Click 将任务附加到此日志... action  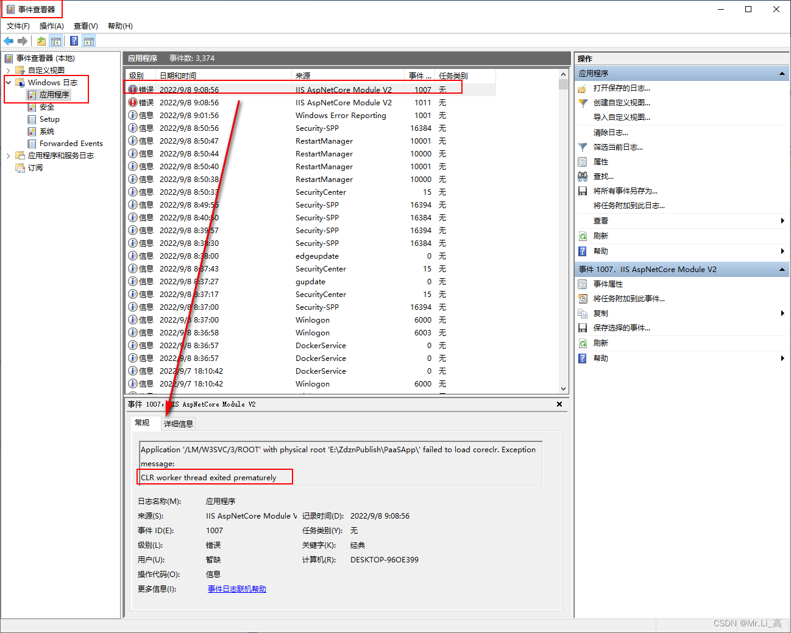pyautogui.click(x=629, y=206)
